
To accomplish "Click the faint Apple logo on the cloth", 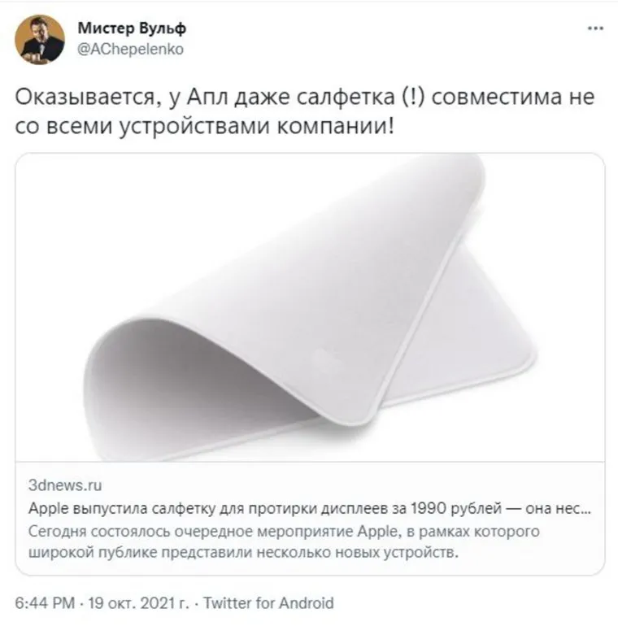I will (329, 359).
